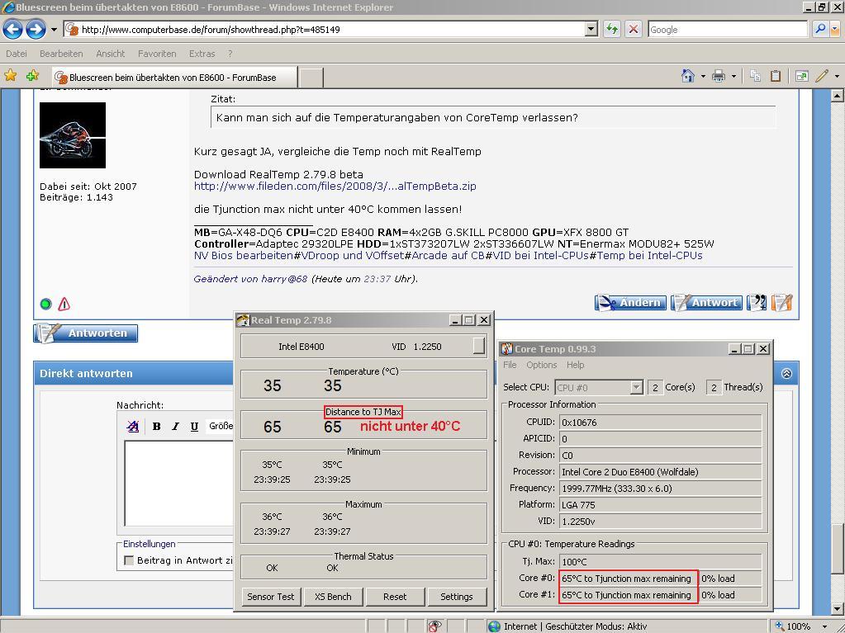Open the Ansicht menu
Image resolution: width=845 pixels, height=633 pixels.
(x=111, y=54)
